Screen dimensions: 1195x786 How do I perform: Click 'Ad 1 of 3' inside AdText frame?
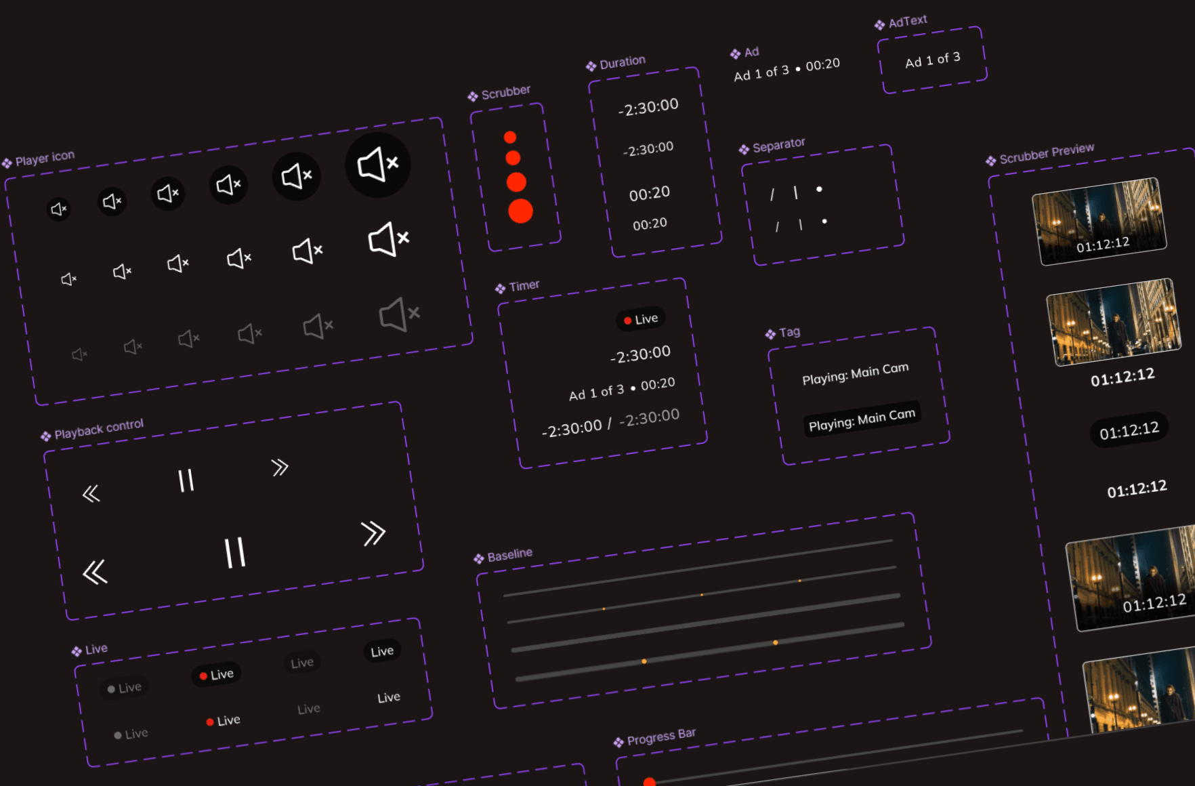[933, 60]
